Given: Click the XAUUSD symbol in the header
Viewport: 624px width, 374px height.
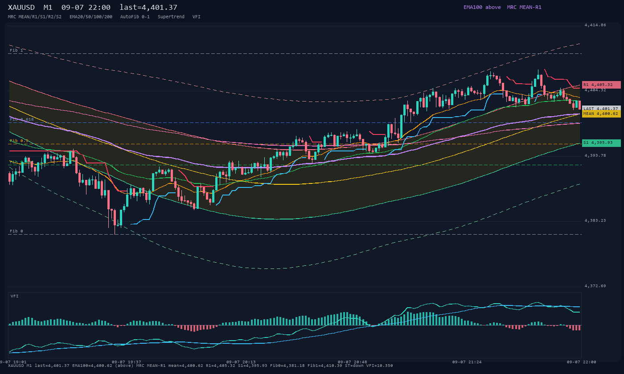Looking at the screenshot, I should point(21,7).
